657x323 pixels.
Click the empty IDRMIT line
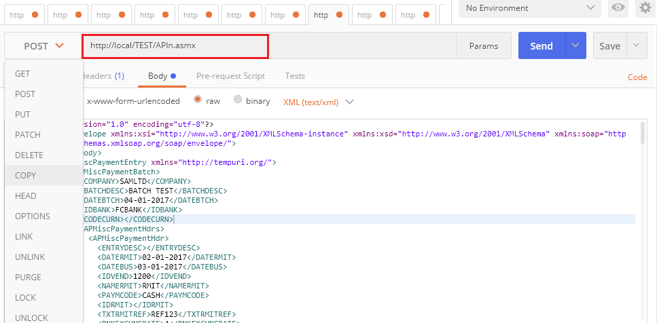[x=135, y=305]
